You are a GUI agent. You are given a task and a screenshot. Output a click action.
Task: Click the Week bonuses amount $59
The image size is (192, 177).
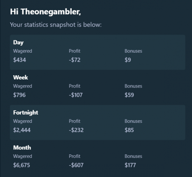click(x=129, y=95)
